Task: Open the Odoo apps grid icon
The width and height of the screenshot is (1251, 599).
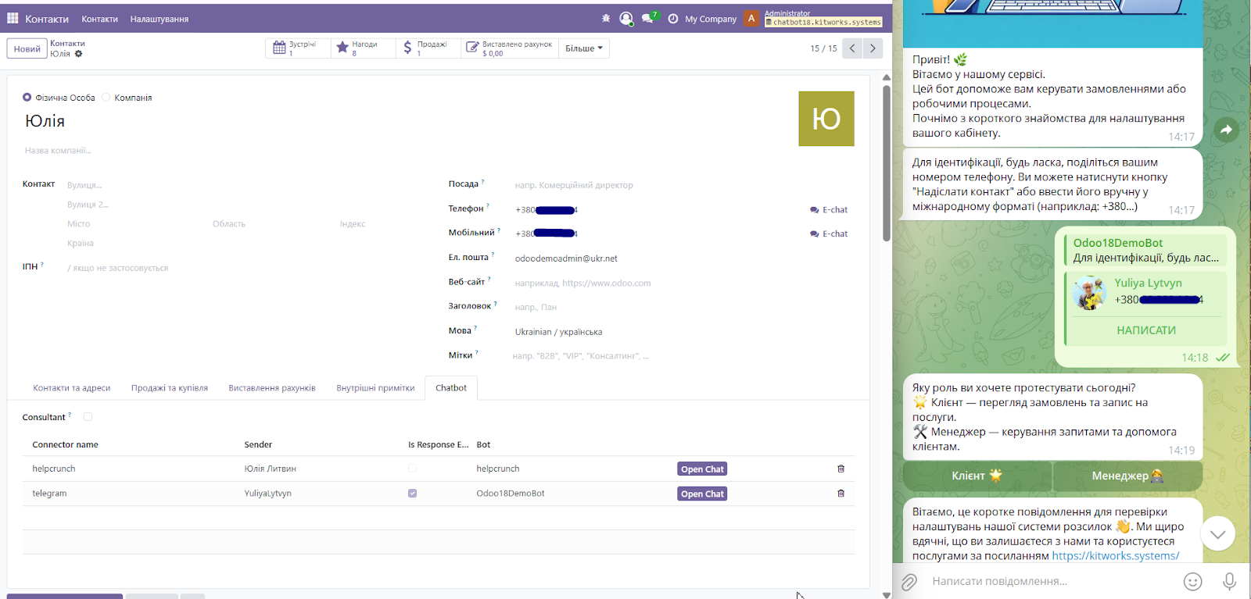Action: [x=13, y=18]
